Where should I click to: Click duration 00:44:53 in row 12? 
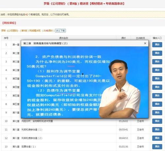coord(123,138)
